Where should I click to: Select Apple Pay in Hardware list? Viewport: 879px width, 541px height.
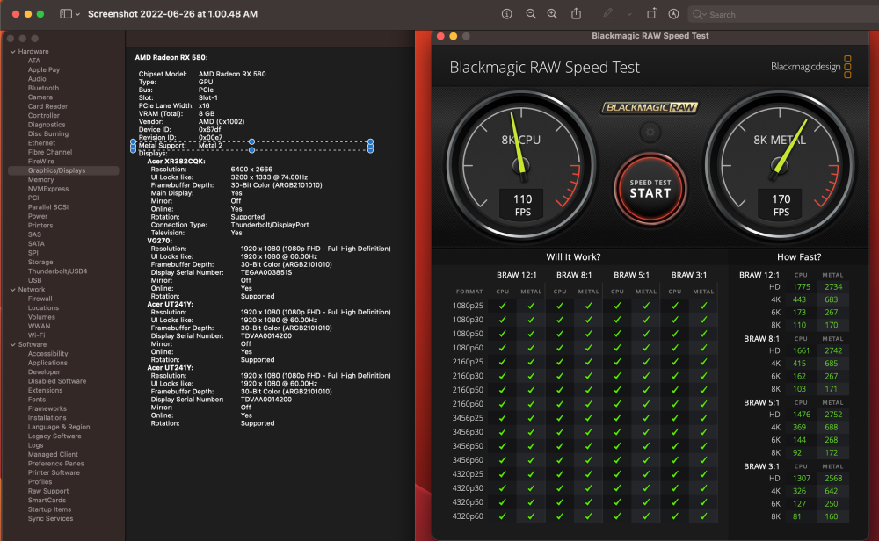point(44,69)
